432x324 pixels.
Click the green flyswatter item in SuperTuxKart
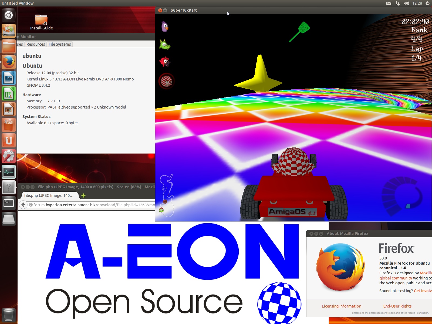[x=299, y=32]
